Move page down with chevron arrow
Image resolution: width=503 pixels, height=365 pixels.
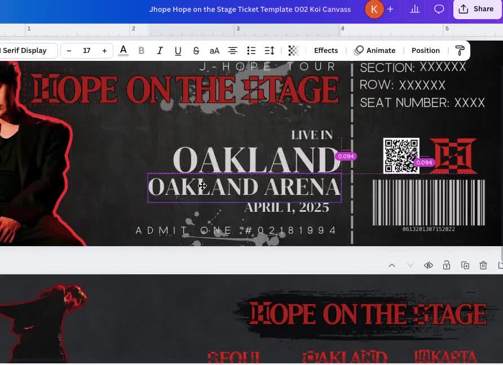click(x=410, y=266)
